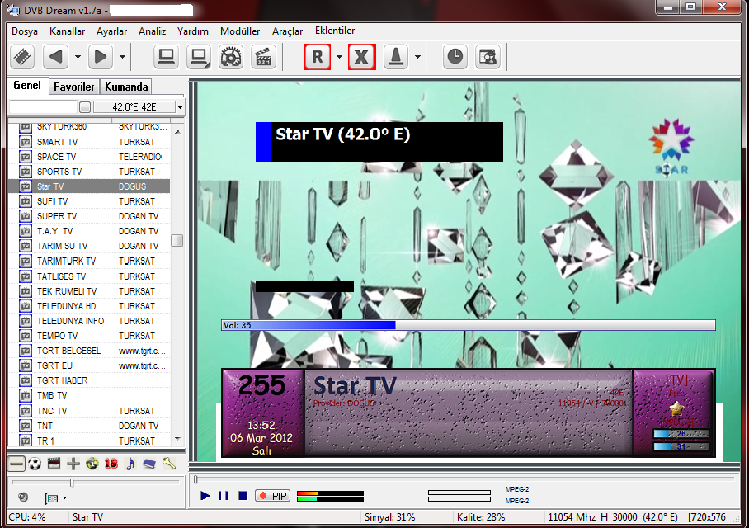
Task: Open the EPG guide toolbar icon
Action: [x=488, y=57]
